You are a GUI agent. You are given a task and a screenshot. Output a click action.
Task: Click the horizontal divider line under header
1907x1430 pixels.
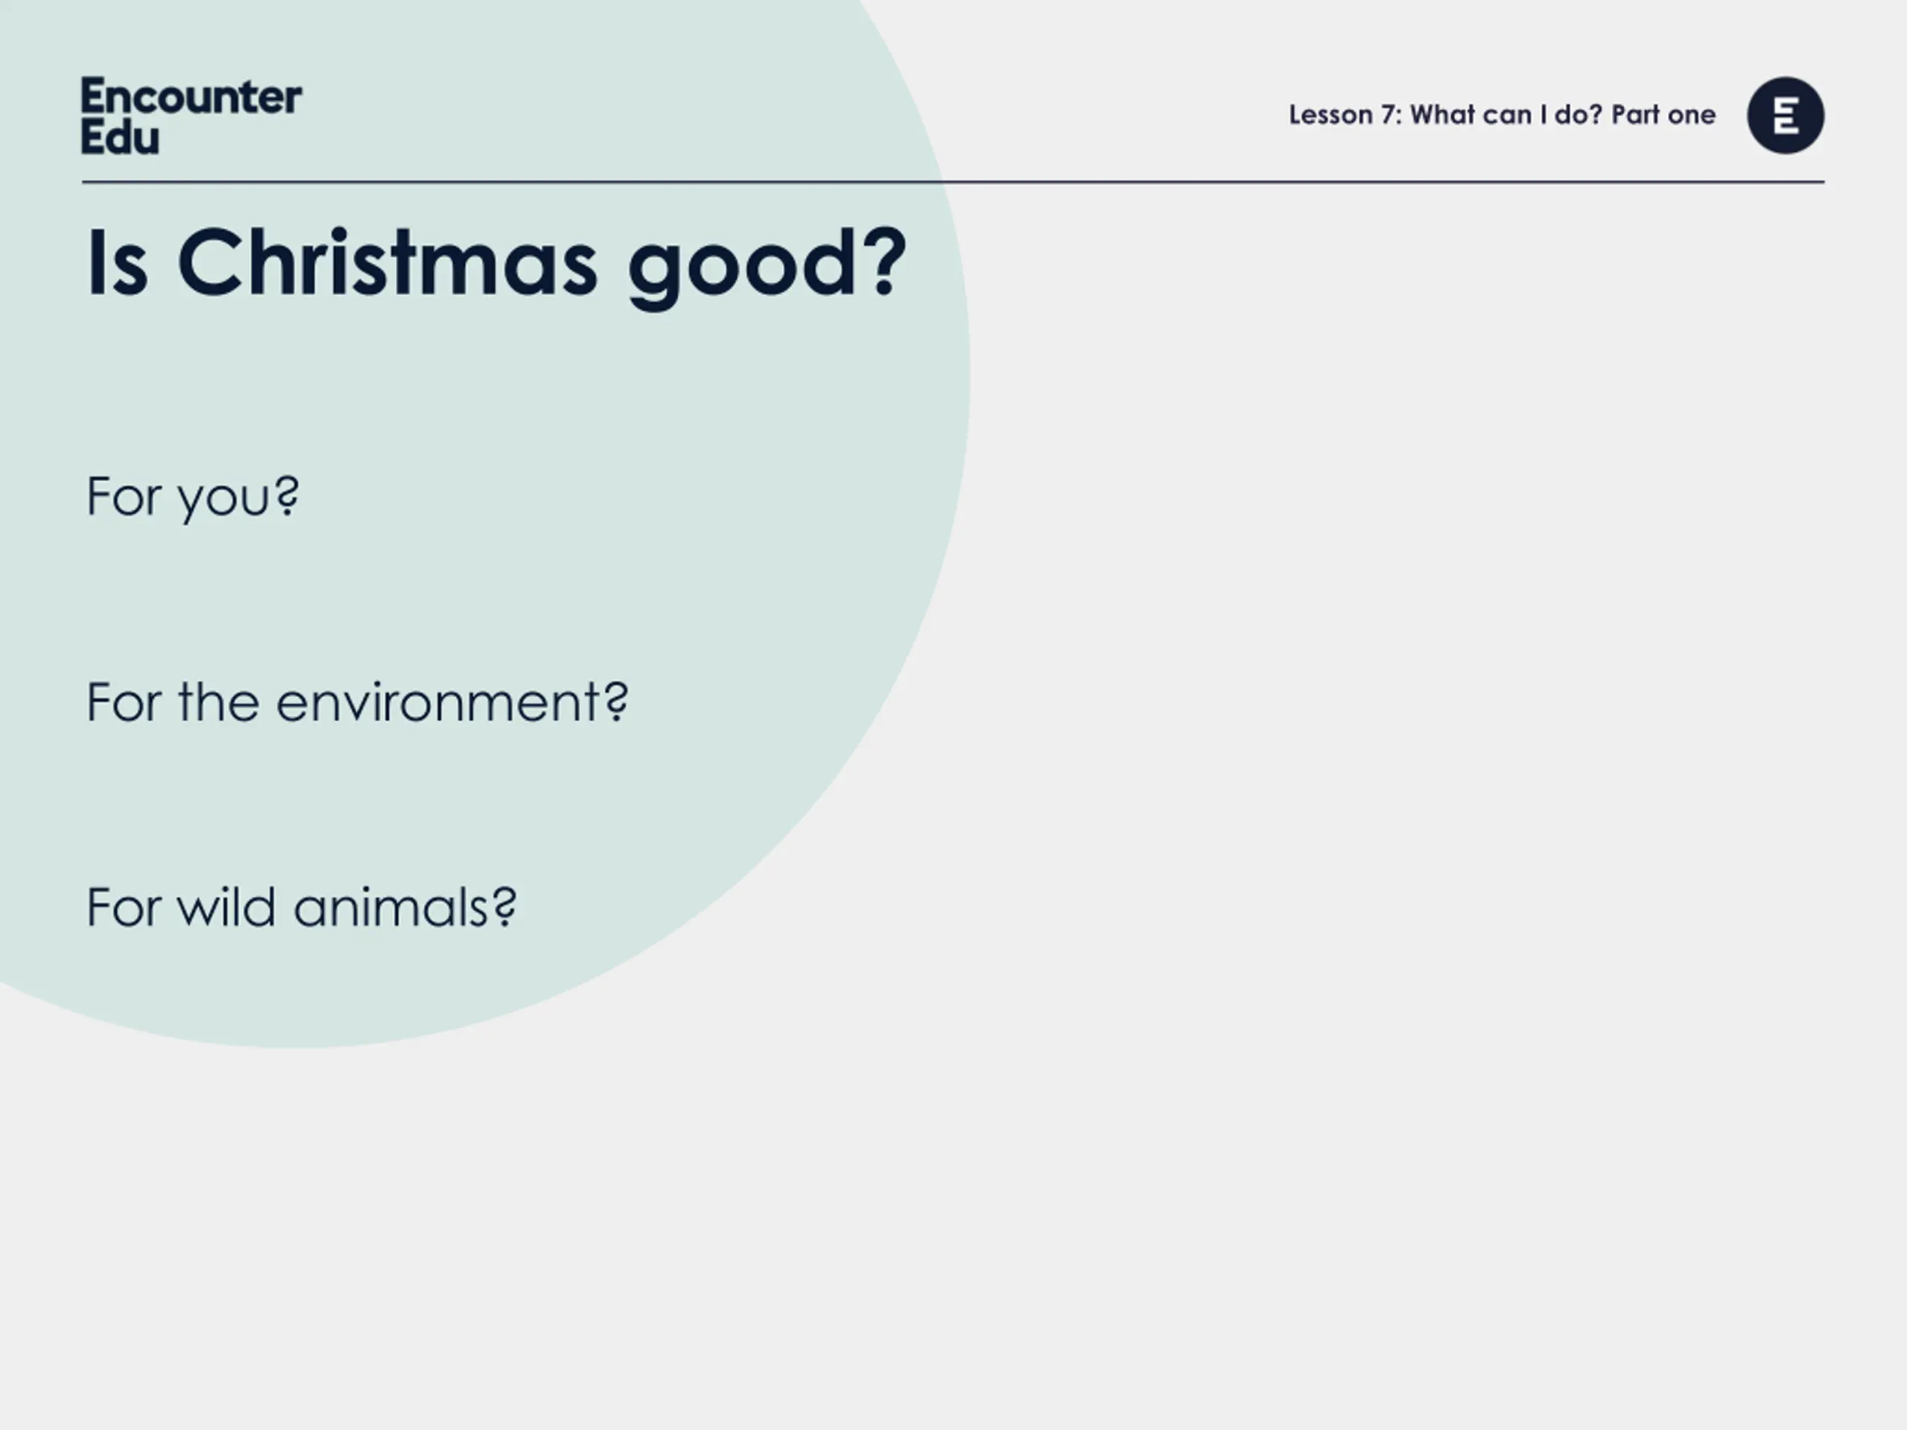(x=953, y=182)
